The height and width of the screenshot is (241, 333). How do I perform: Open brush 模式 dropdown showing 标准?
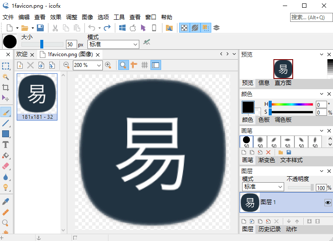[x=113, y=45]
